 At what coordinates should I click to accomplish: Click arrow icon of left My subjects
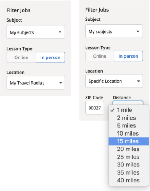(60, 32)
